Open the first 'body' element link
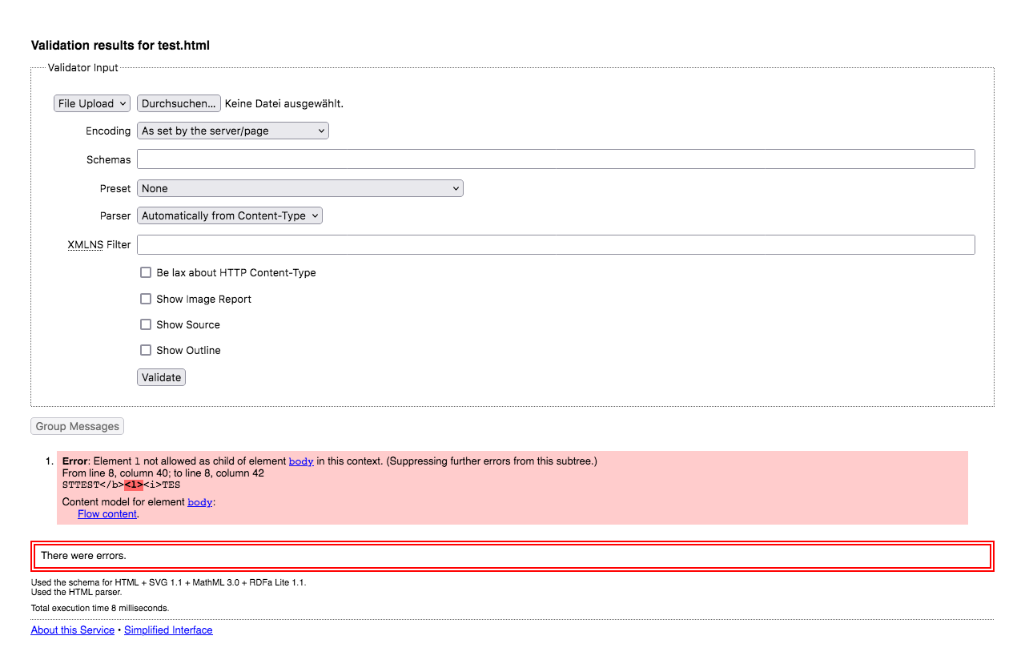The width and height of the screenshot is (1025, 672). pyautogui.click(x=300, y=461)
